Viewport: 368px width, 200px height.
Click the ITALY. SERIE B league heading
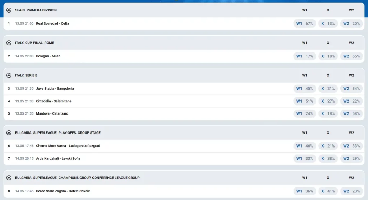tap(26, 75)
